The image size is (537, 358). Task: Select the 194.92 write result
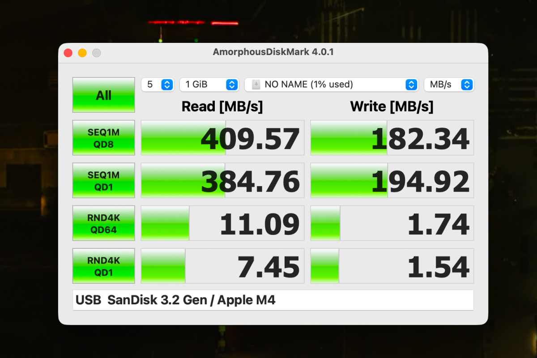click(x=392, y=181)
